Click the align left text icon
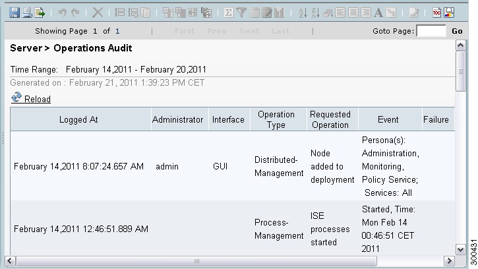Screen dimensions: 478x269 pos(340,13)
